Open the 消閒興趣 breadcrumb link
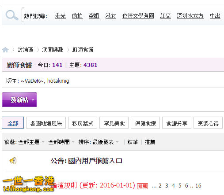The image size is (224, 195). (x=53, y=50)
